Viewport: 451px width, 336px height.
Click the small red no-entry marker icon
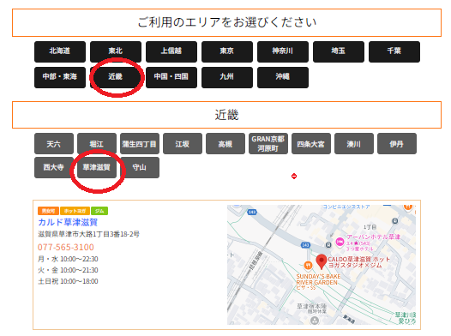[294, 177]
